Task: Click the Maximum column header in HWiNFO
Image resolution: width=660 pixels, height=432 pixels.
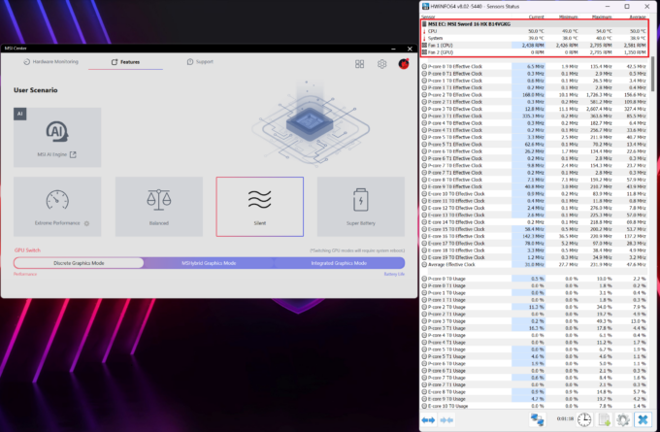Action: tap(602, 17)
